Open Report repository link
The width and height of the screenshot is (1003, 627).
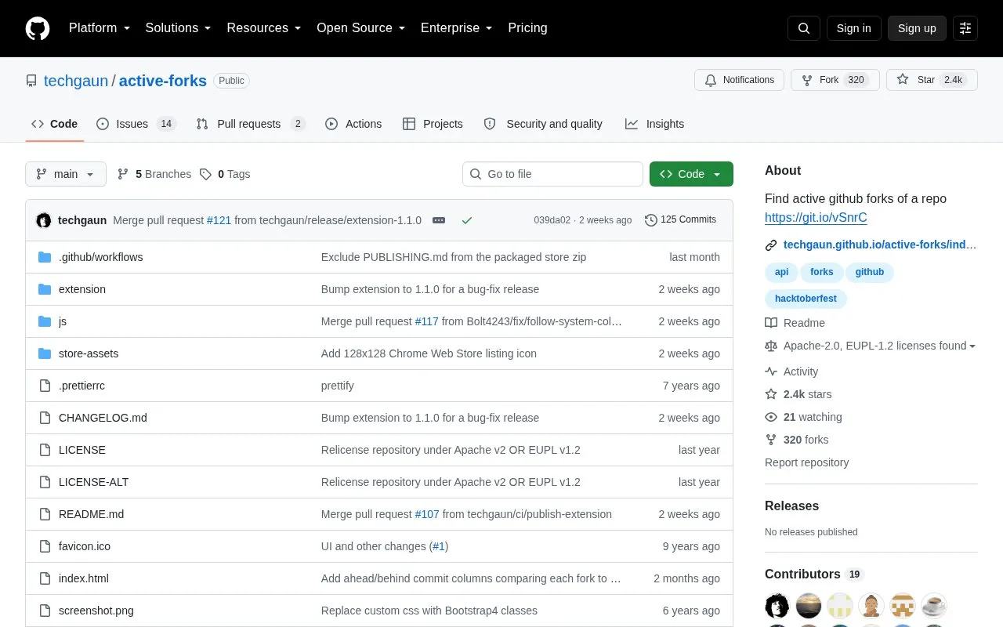(806, 462)
